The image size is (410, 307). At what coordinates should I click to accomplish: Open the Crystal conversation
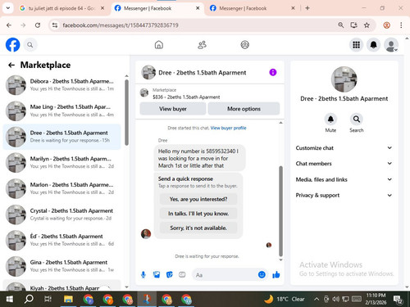click(x=61, y=214)
